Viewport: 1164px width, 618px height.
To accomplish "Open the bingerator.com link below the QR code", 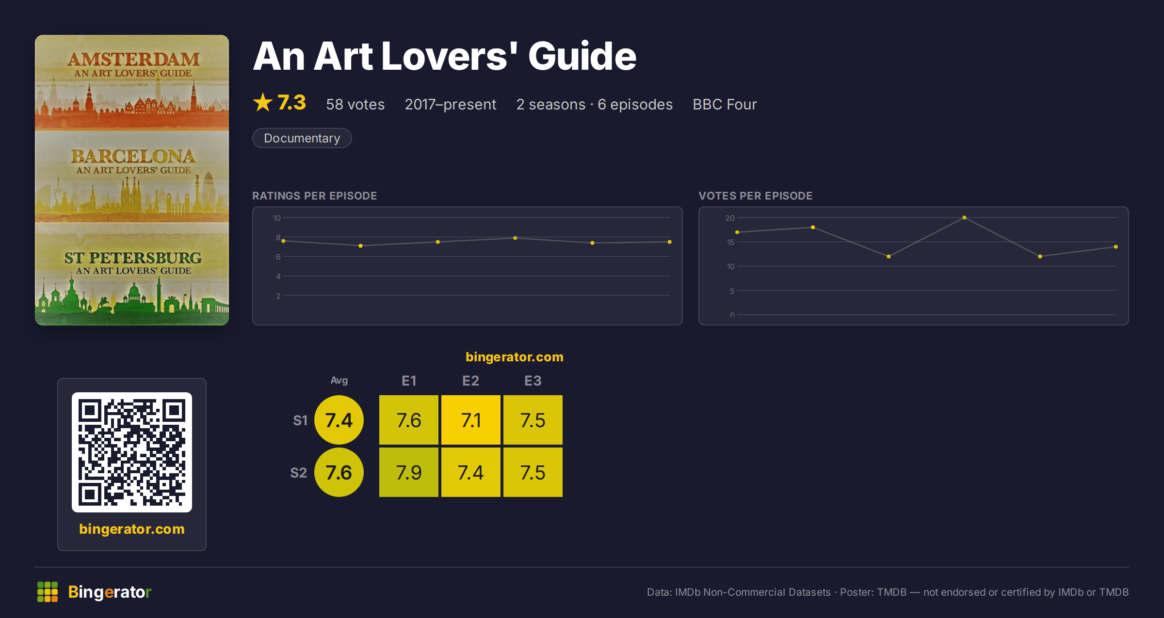I will pyautogui.click(x=132, y=529).
